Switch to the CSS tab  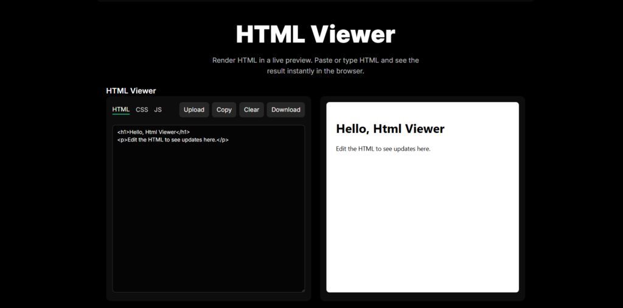(142, 109)
